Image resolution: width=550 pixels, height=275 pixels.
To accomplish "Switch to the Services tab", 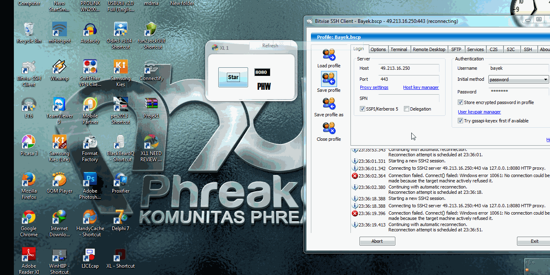I will [475, 49].
